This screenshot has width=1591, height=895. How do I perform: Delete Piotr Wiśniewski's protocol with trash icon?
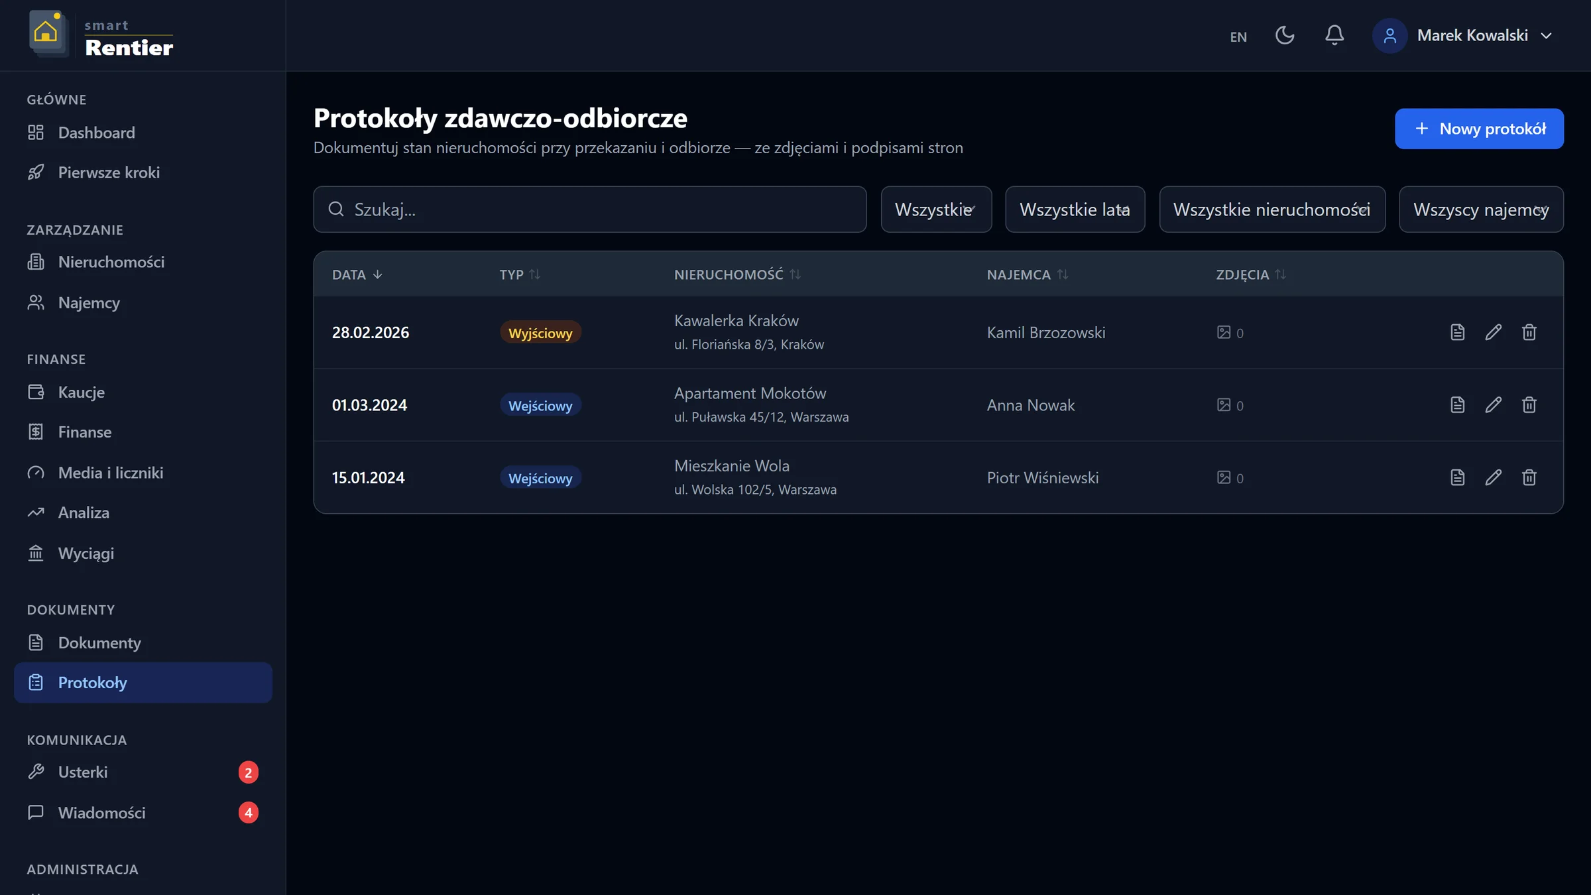tap(1529, 477)
